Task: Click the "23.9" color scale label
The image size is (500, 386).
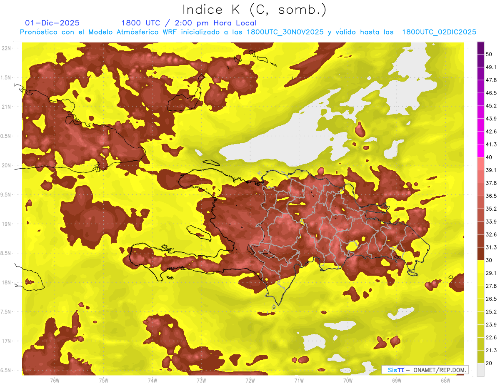Action: click(x=491, y=325)
